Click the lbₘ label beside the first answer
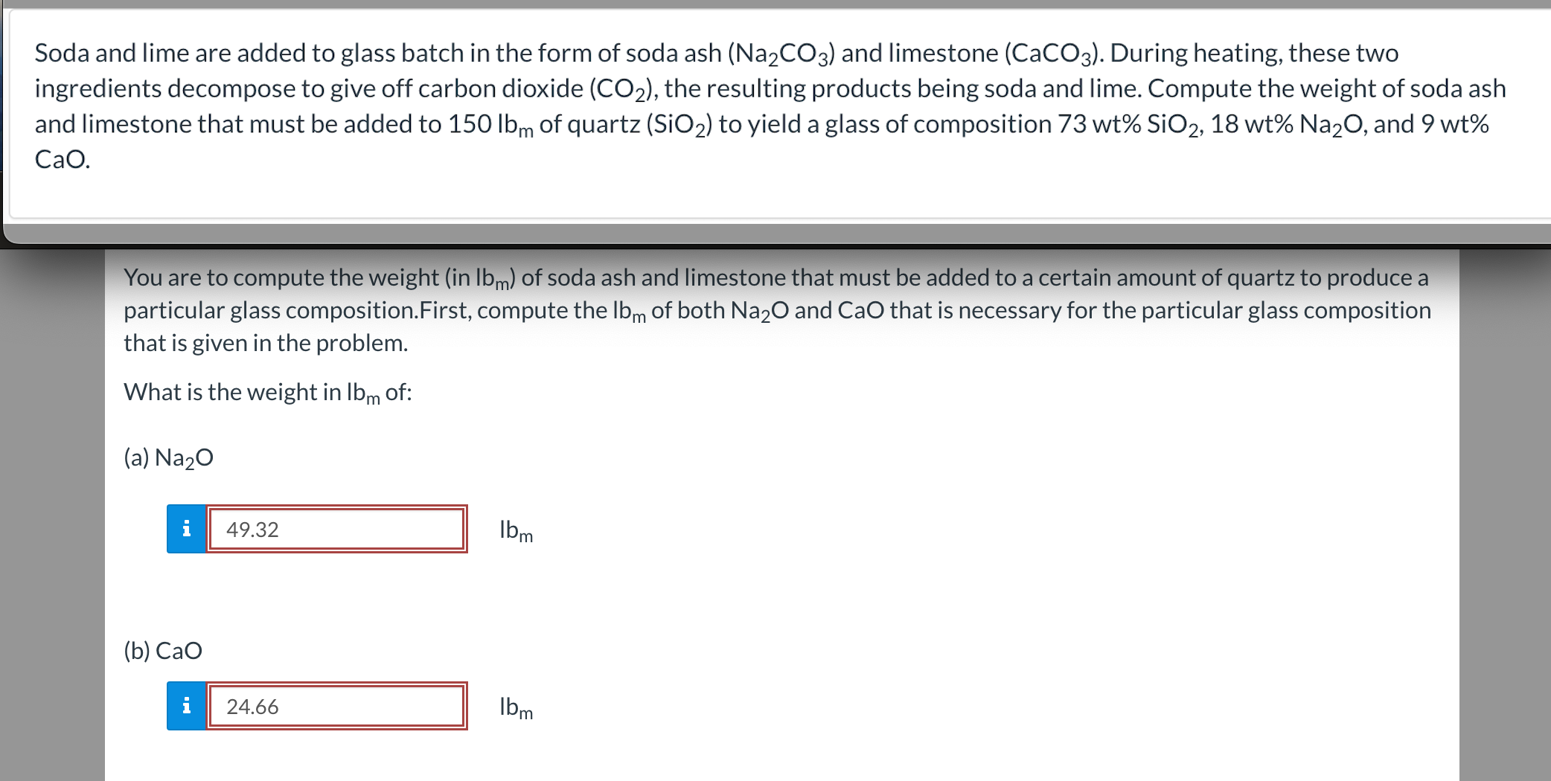Viewport: 1551px width, 781px height. coord(515,531)
